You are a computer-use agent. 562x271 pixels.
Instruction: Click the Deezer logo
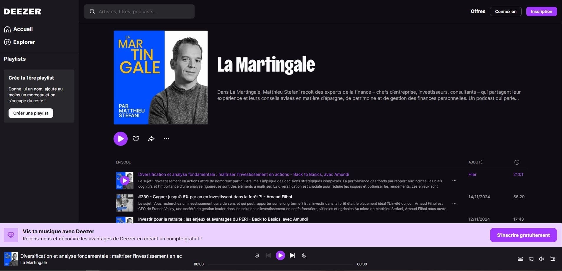pyautogui.click(x=22, y=11)
